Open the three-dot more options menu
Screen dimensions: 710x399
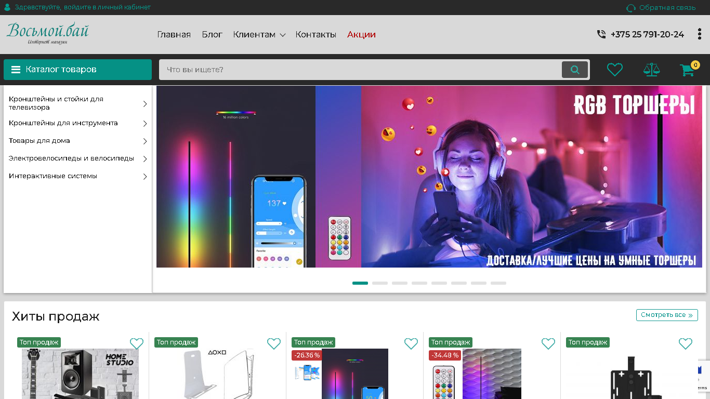(700, 34)
